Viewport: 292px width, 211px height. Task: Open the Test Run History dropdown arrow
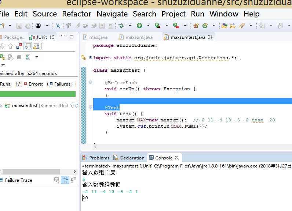(37, 57)
